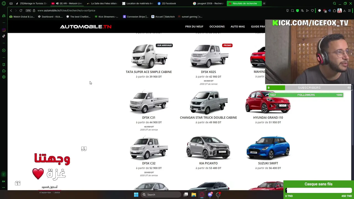
Task: Open Suzuki Swift blue car image
Action: [268, 148]
